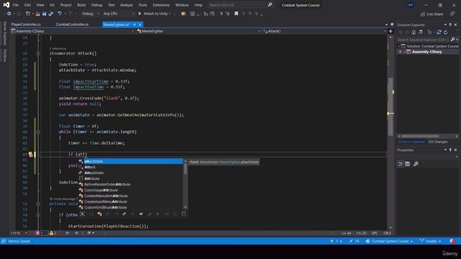Viewport: 461px width, 259px height.
Task: Click the Save file toolbar icon
Action: click(44, 14)
